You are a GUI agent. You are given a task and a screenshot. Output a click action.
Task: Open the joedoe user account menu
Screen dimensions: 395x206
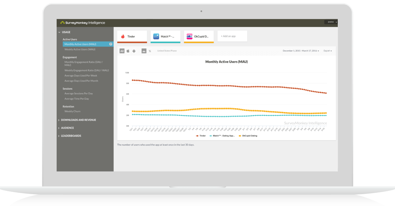(x=331, y=22)
